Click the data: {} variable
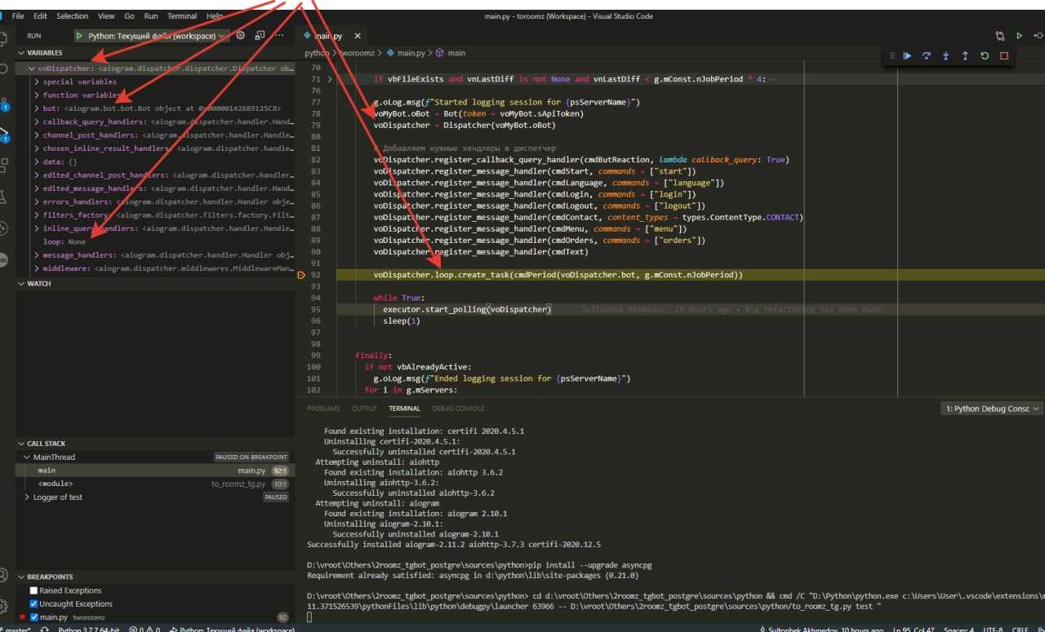This screenshot has height=632, width=1045. pyautogui.click(x=60, y=161)
